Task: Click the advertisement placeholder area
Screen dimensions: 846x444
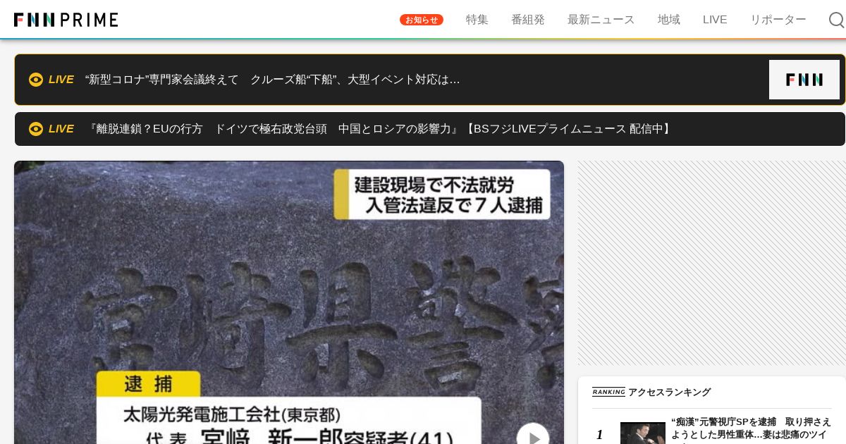Action: pyautogui.click(x=712, y=263)
